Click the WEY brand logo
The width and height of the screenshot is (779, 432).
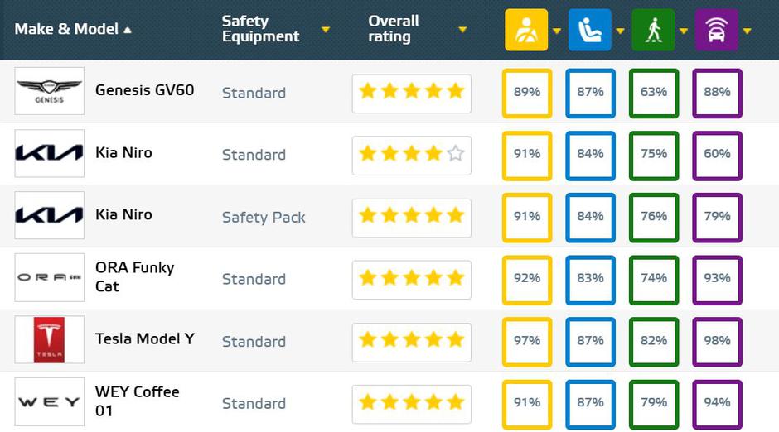tap(50, 402)
